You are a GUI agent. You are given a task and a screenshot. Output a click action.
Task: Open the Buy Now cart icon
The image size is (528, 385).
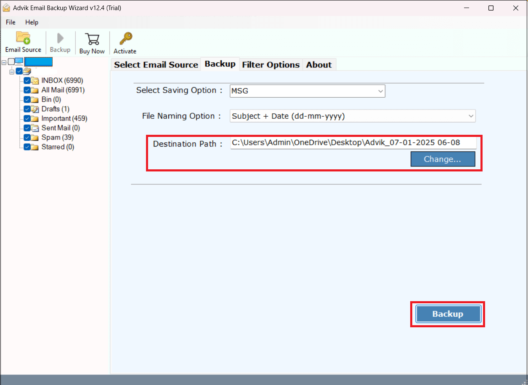point(92,39)
